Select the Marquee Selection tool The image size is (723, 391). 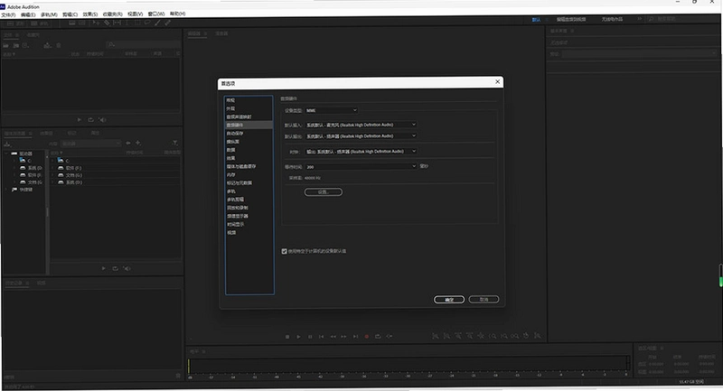pos(137,23)
